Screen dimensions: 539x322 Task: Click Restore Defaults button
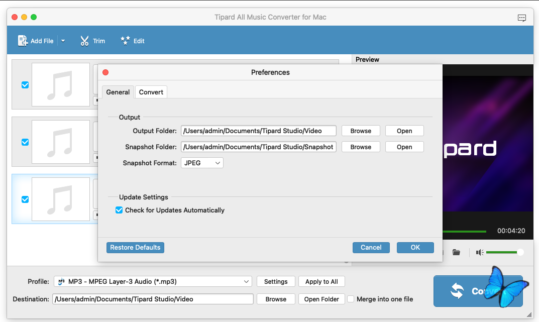pyautogui.click(x=135, y=248)
